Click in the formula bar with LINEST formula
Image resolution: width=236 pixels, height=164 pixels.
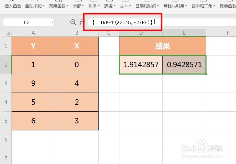(162, 23)
